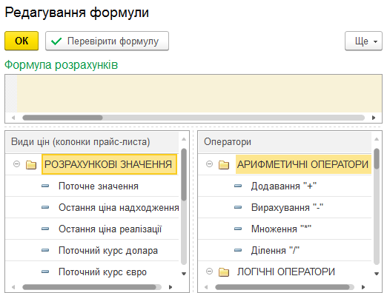Click formula field scroll left arrow
Image resolution: width=387 pixels, height=293 pixels.
pos(13,118)
